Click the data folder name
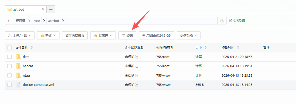Screen dimensions: 296x104 pos(26,57)
